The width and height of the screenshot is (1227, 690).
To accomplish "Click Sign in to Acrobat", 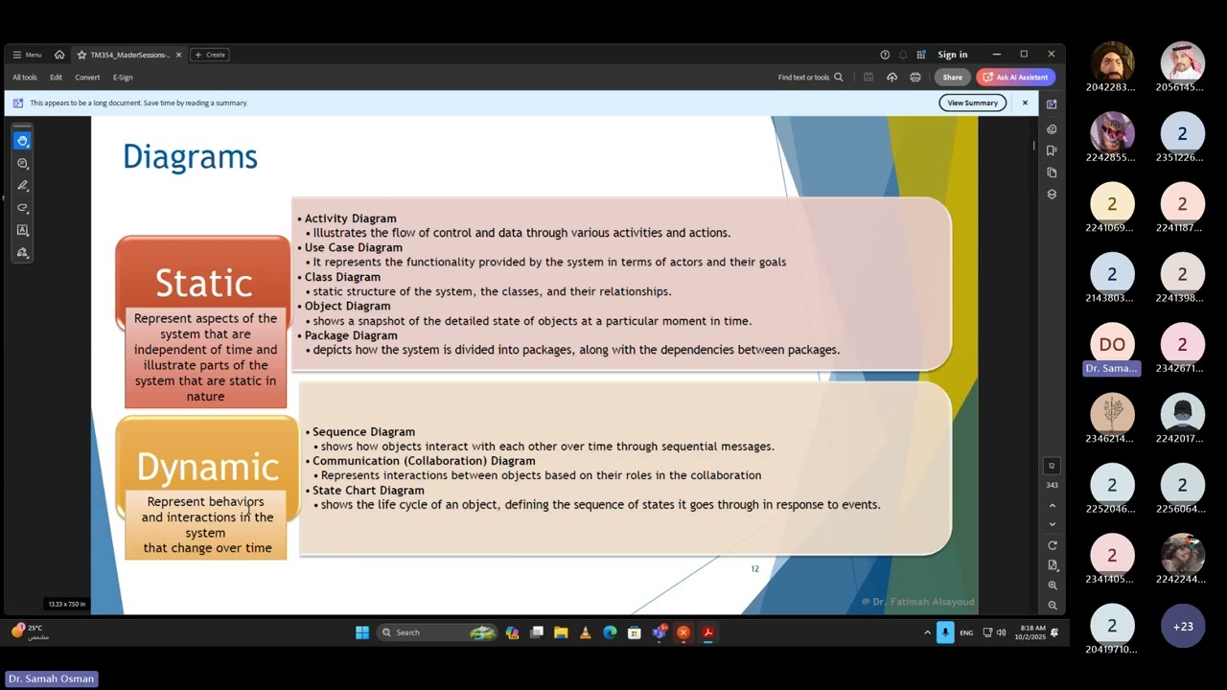I will click(x=953, y=55).
